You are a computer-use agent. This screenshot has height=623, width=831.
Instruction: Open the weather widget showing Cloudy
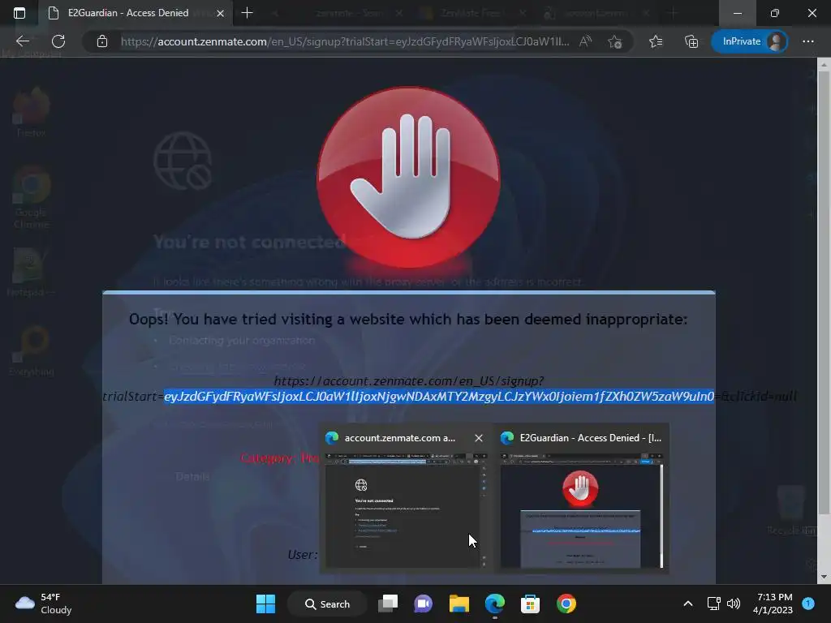click(44, 604)
